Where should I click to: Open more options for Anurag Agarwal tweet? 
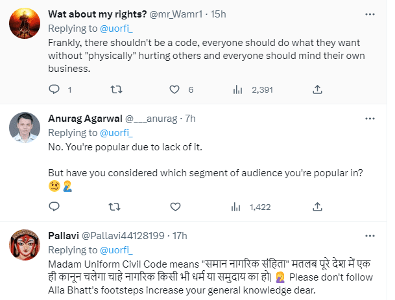(x=369, y=119)
